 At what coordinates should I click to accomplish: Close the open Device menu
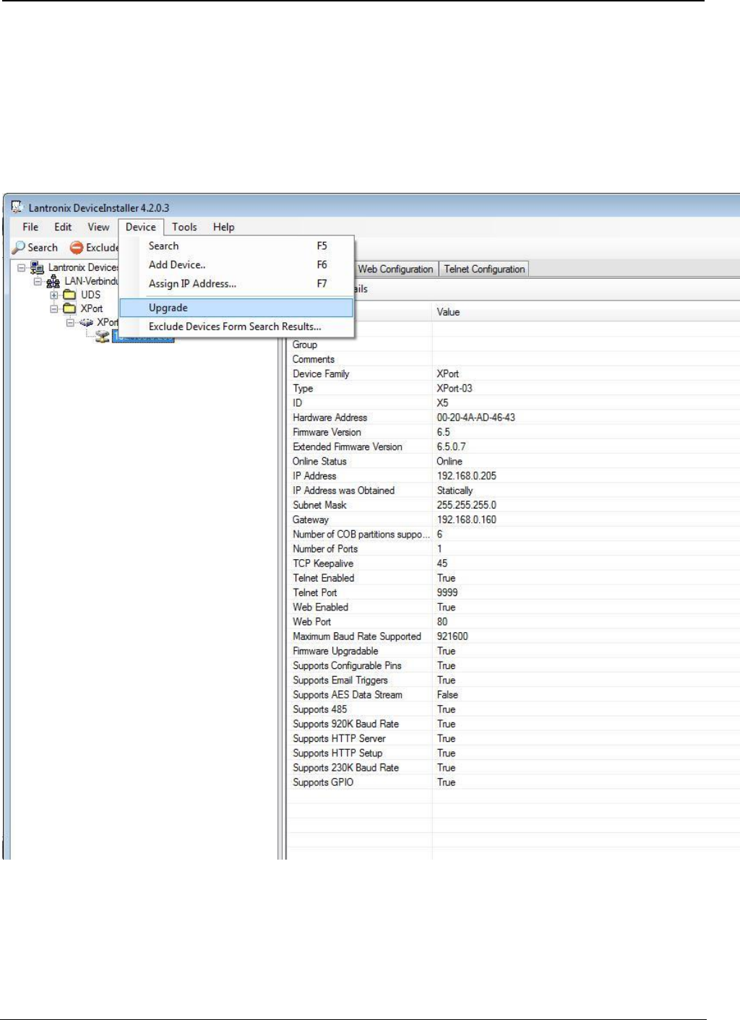point(141,227)
